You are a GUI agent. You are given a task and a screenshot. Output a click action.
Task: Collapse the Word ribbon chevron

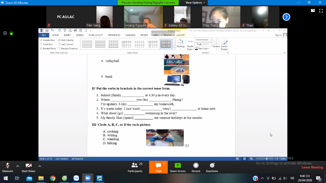click(x=285, y=53)
